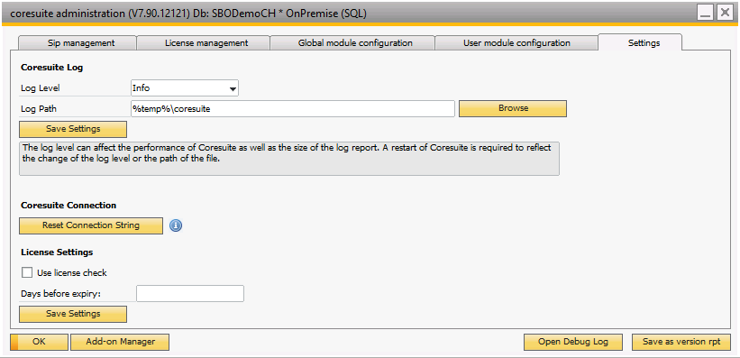The height and width of the screenshot is (358, 740).
Task: Click the Log Level label
Action: (x=41, y=88)
